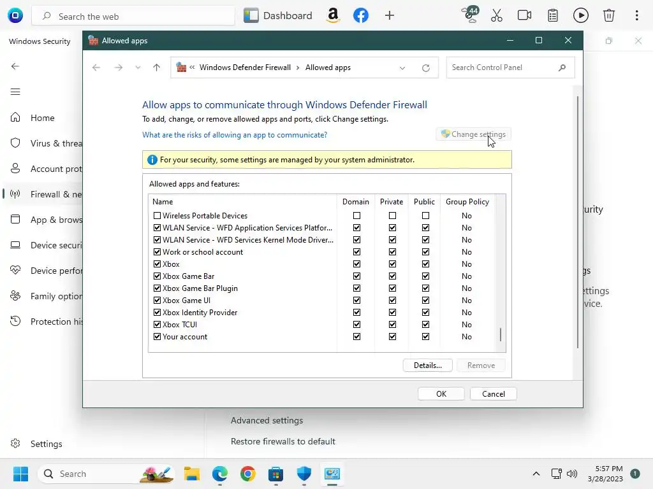653x489 pixels.
Task: Select Virus & threat protection sidebar item
Action: [43, 143]
